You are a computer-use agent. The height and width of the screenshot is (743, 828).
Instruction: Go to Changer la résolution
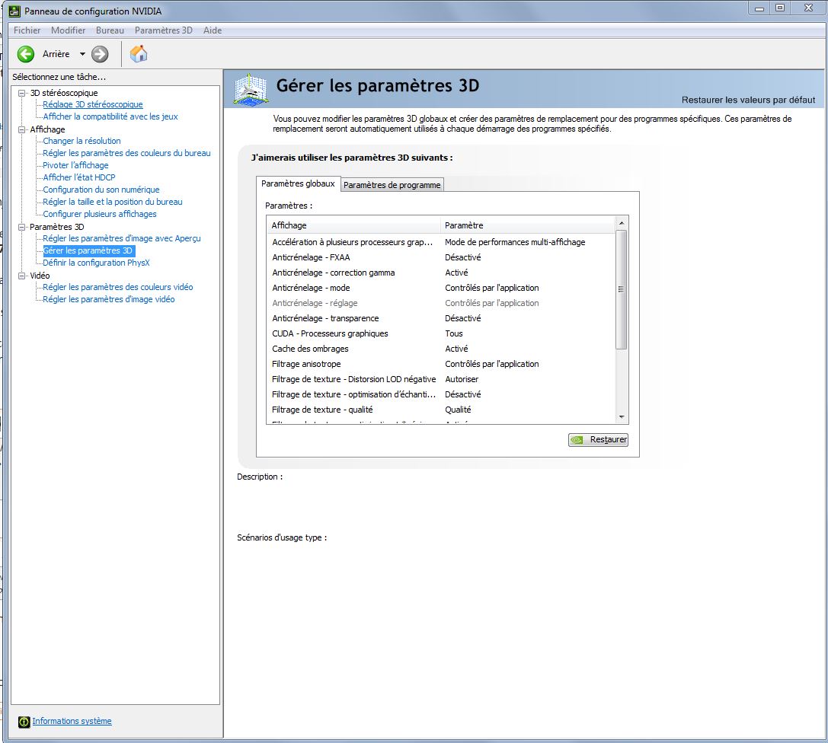[x=82, y=141]
